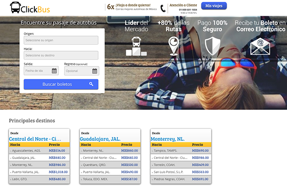This screenshot has height=191, width=287.
Task: Click price MX$691.00
Action: click(200, 179)
